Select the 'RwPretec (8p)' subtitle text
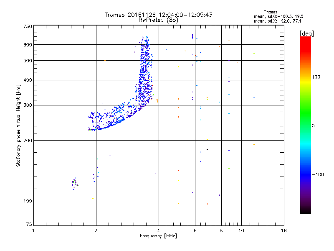The image size is (334, 251). tap(158, 20)
